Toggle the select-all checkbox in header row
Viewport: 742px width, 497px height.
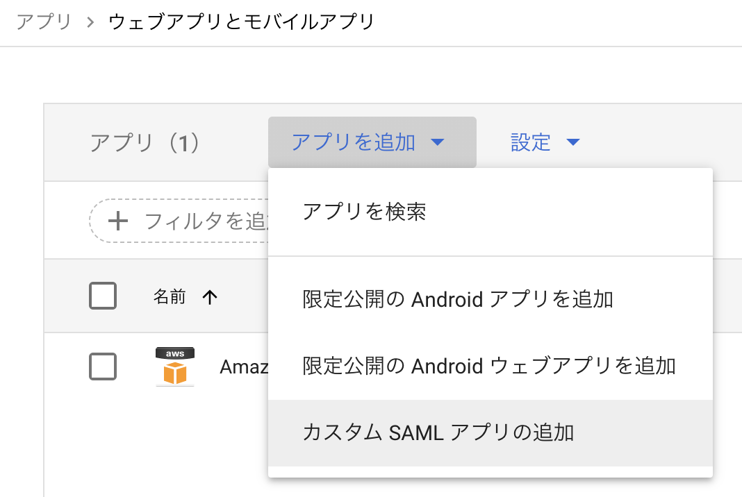coord(103,296)
